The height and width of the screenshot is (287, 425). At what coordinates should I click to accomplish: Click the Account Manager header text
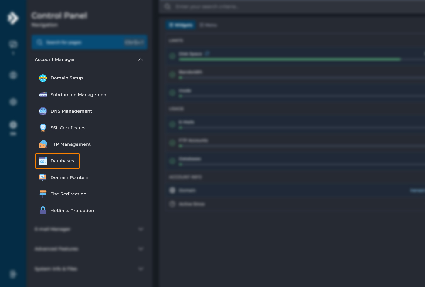pos(55,59)
